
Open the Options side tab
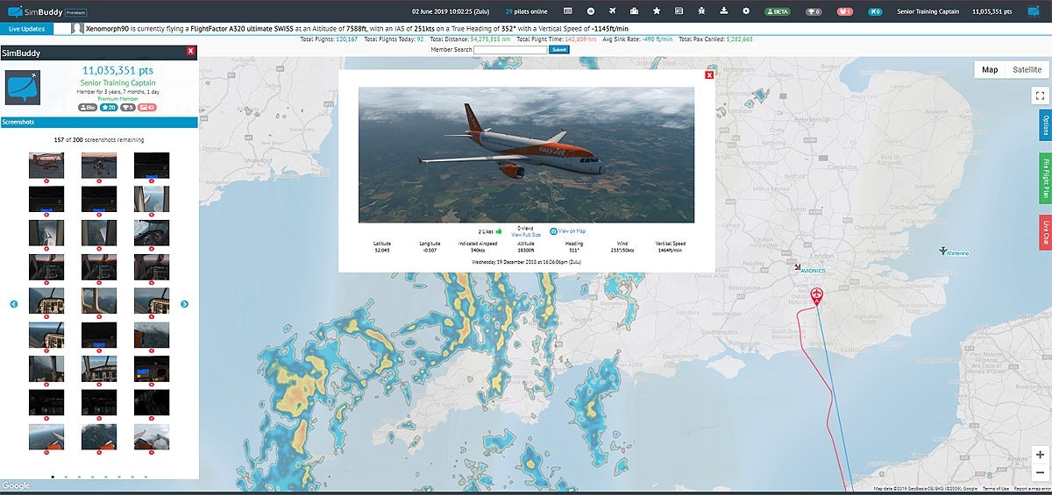[1045, 126]
